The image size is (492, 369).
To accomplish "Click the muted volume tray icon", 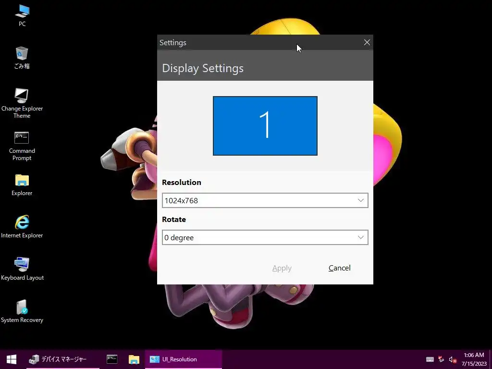I will coord(453,359).
